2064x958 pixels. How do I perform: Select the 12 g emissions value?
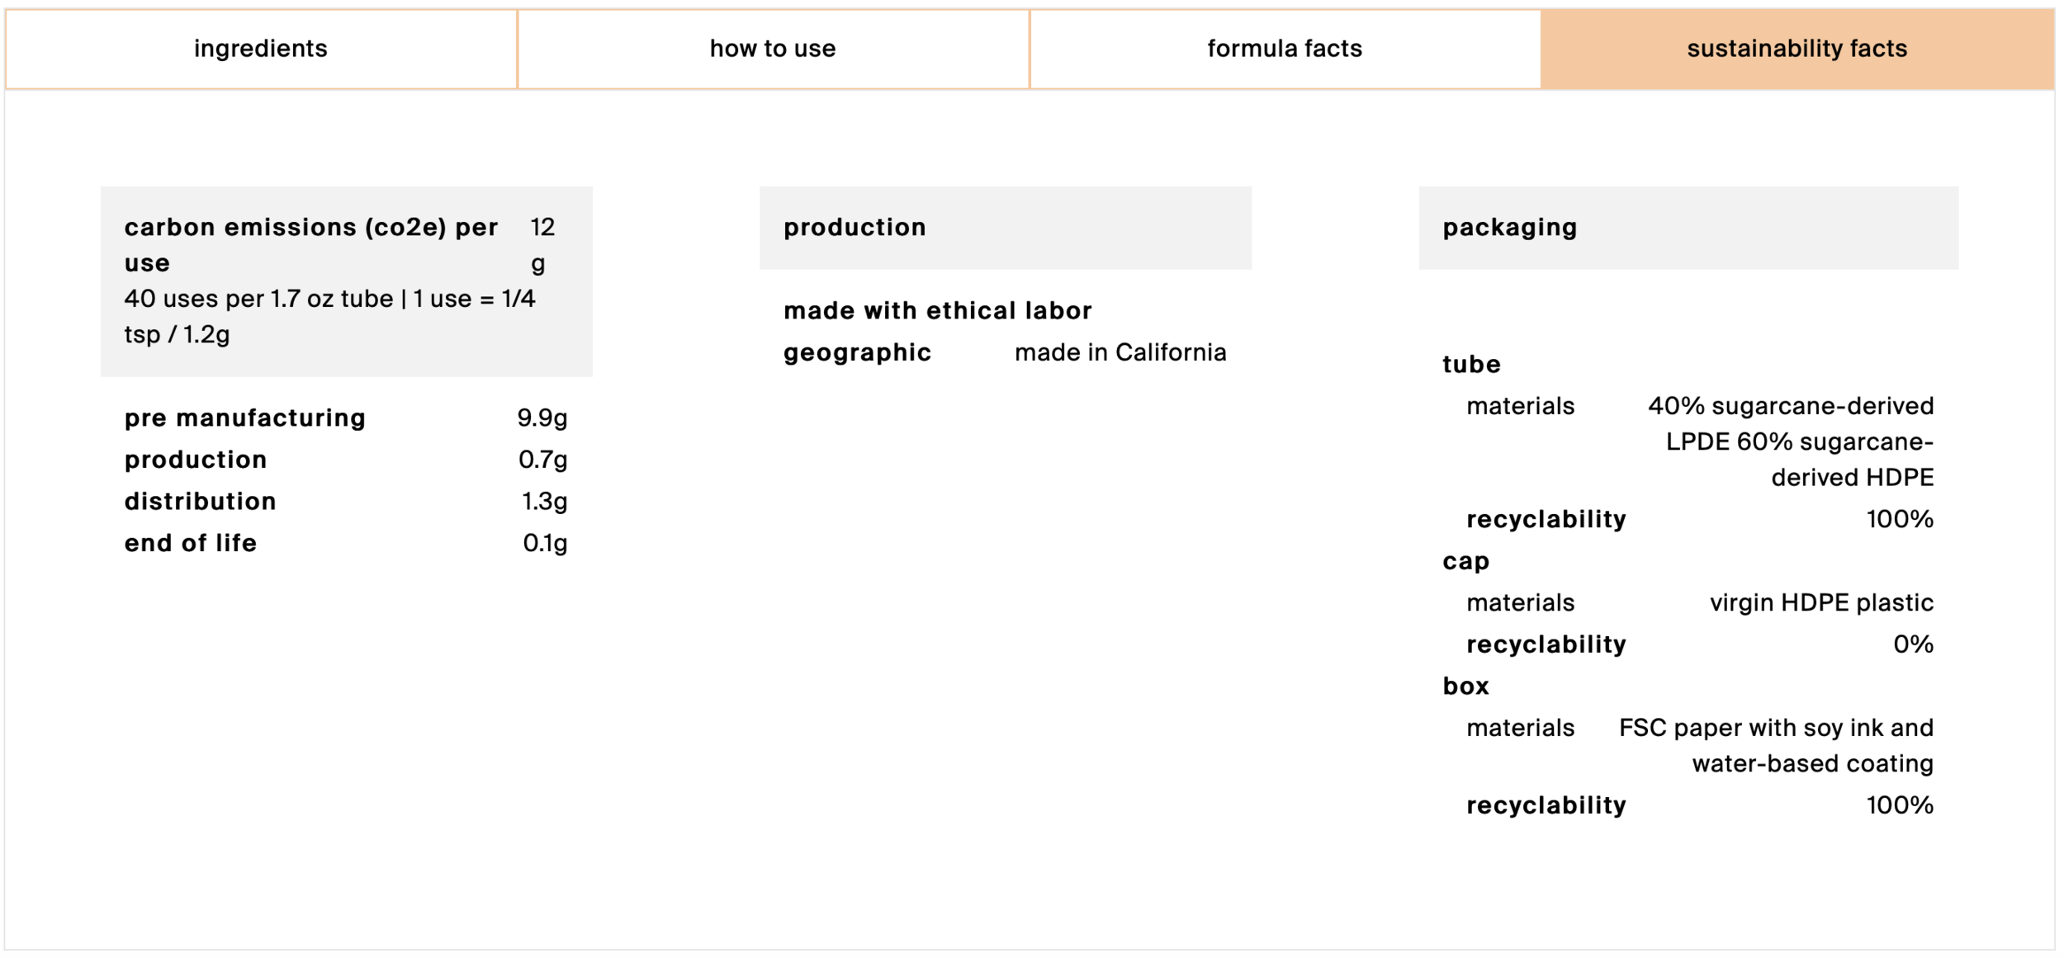542,245
